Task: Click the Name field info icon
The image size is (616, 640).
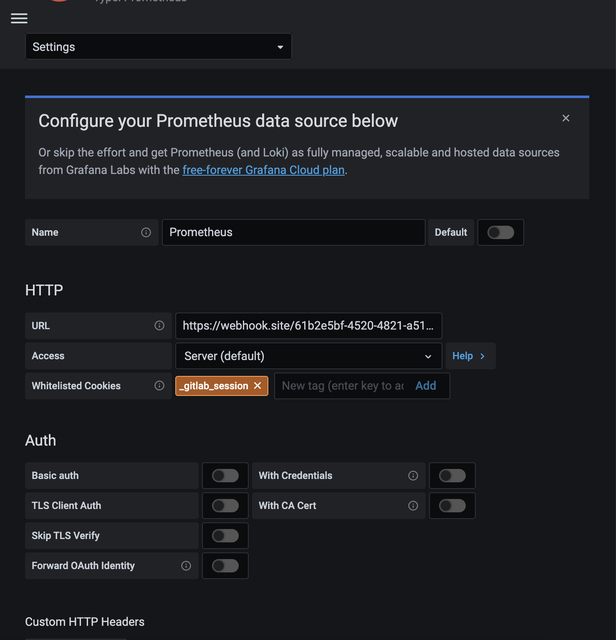Action: click(x=146, y=232)
